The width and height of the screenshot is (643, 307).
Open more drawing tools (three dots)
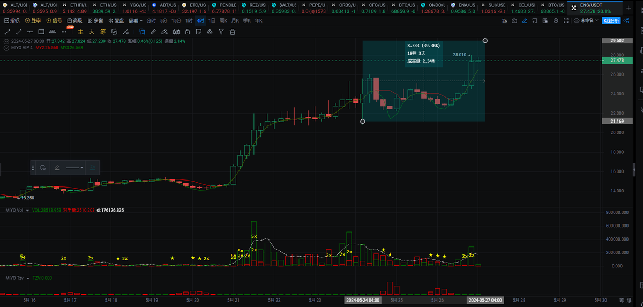pos(64,32)
